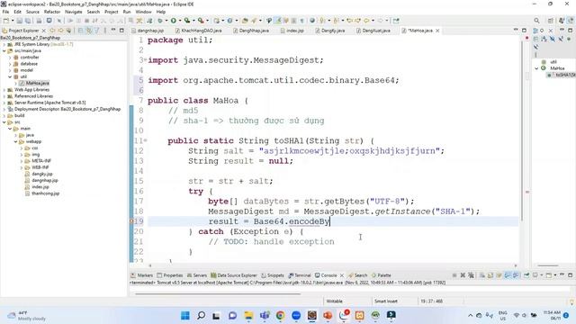Open PowerPoint from the taskbar
The height and width of the screenshot is (324, 576).
328,315
